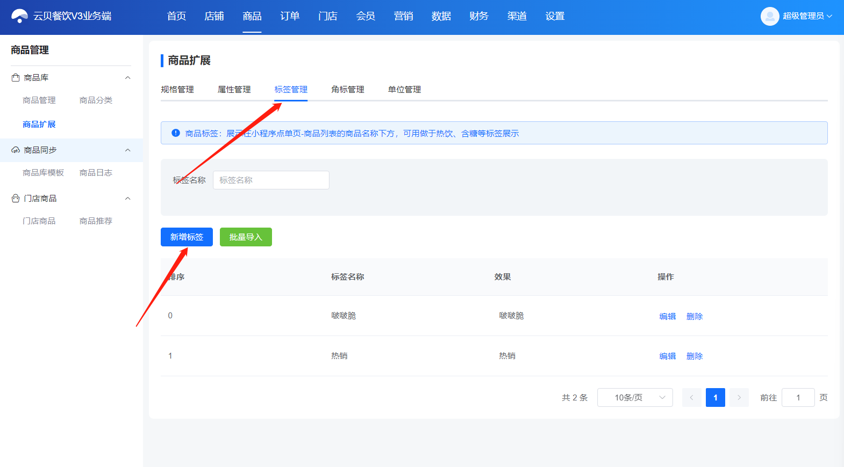Click the green 批量导入 button
The width and height of the screenshot is (844, 467).
[246, 237]
